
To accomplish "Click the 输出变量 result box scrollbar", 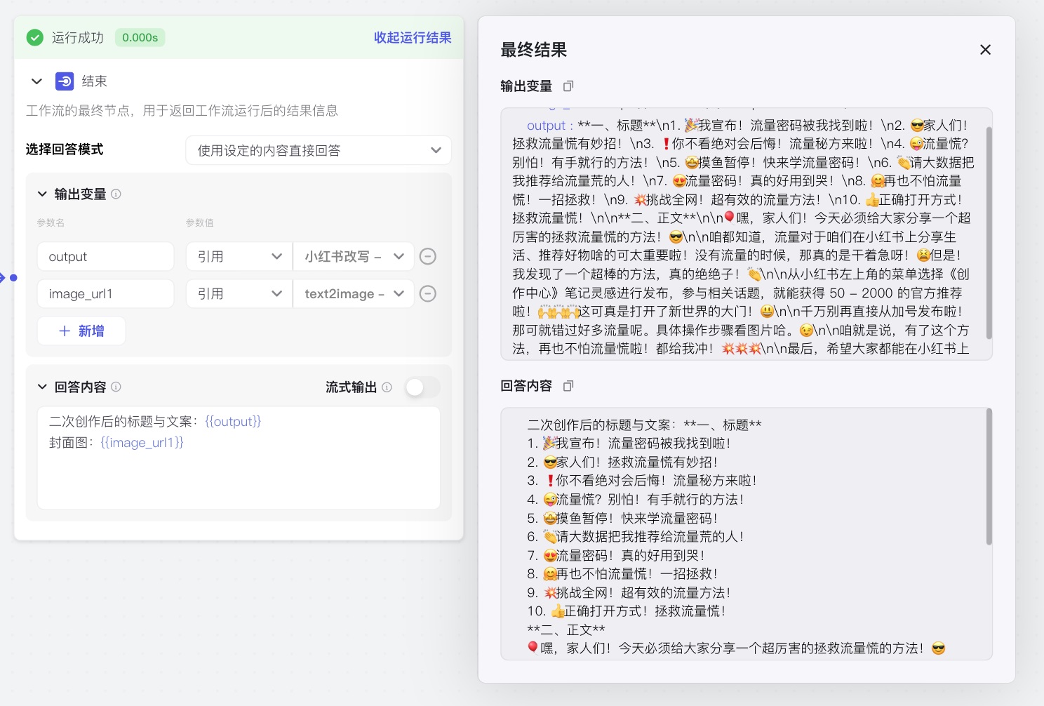I will coord(989,233).
